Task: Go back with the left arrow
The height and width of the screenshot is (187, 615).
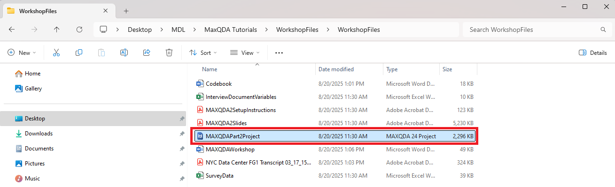Action: pos(12,30)
